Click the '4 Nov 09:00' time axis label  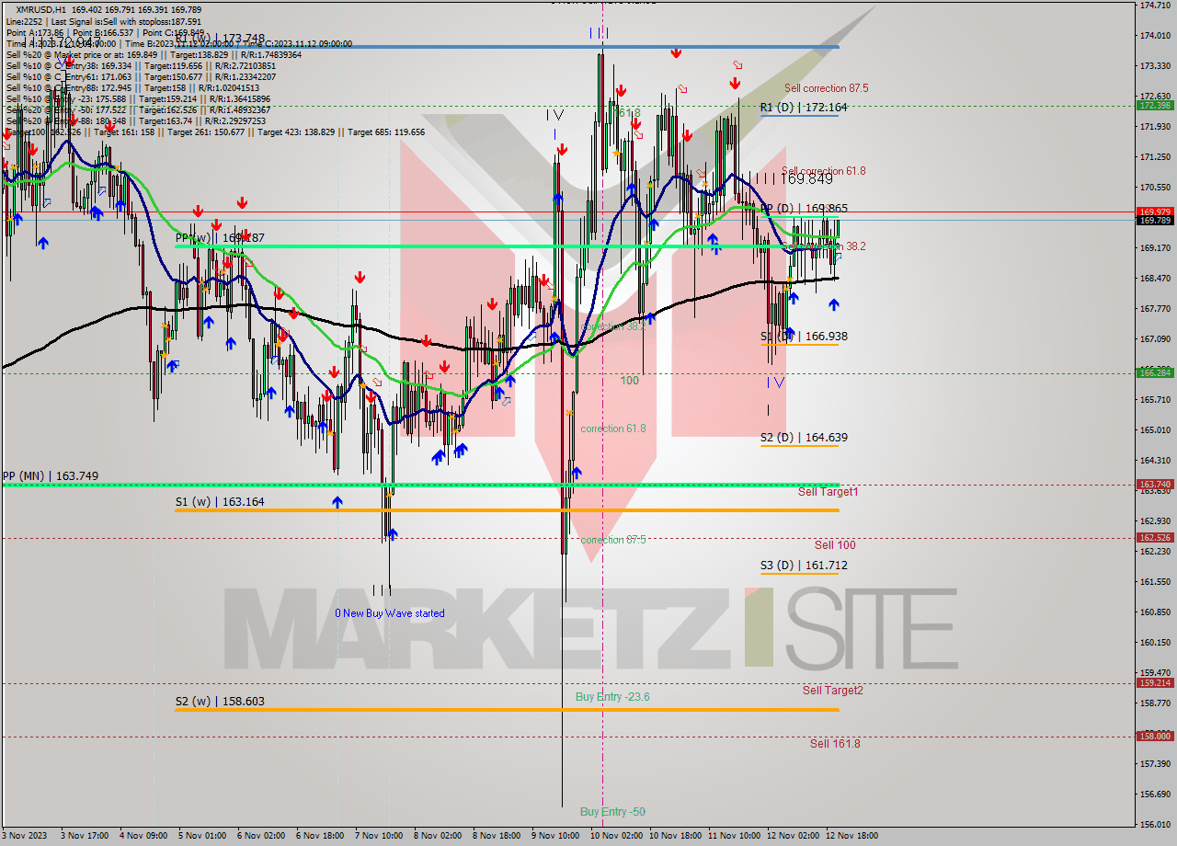(x=145, y=836)
